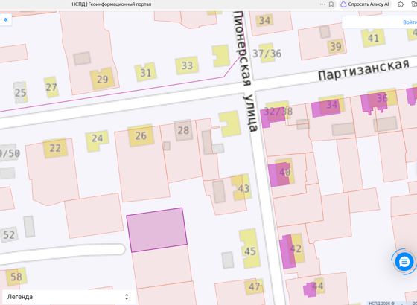
Task: Select building 29 on the map
Action: (x=102, y=79)
